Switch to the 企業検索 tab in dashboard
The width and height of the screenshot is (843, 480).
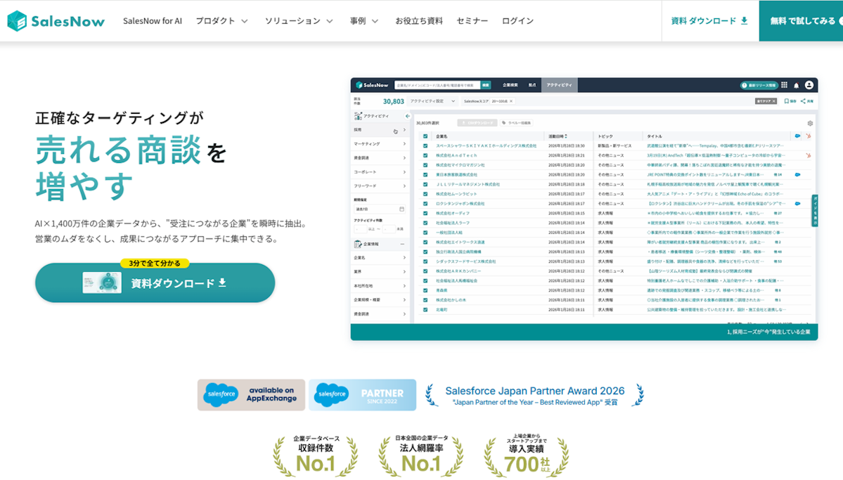pyautogui.click(x=510, y=85)
